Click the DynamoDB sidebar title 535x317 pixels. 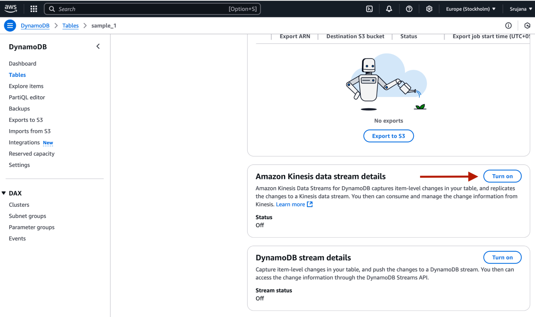click(x=28, y=47)
